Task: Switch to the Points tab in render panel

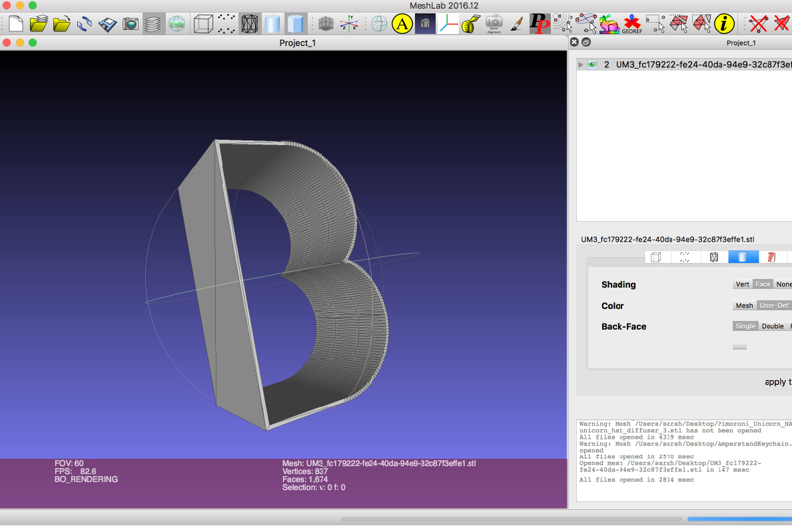Action: click(684, 257)
